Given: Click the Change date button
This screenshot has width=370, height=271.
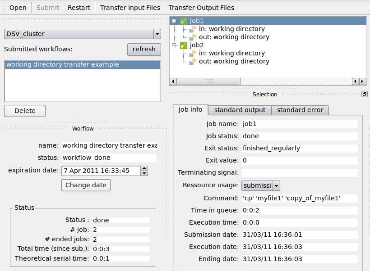Looking at the screenshot, I should tap(86, 185).
